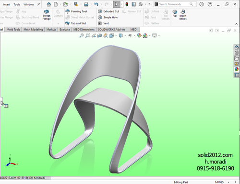Expand the Undo dropdown arrow
The width and height of the screenshot is (240, 184).
(x=101, y=4)
